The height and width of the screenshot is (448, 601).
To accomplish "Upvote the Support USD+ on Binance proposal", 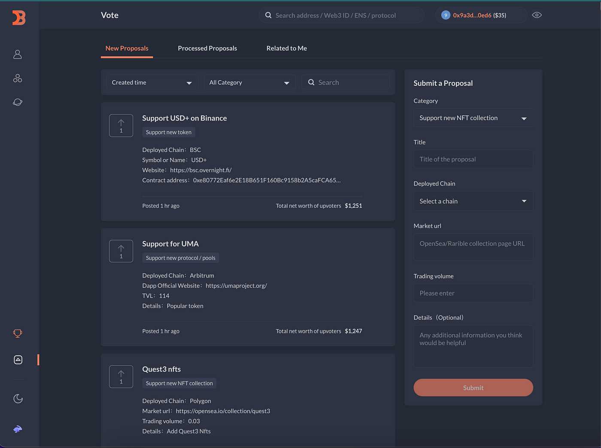I will pyautogui.click(x=121, y=126).
